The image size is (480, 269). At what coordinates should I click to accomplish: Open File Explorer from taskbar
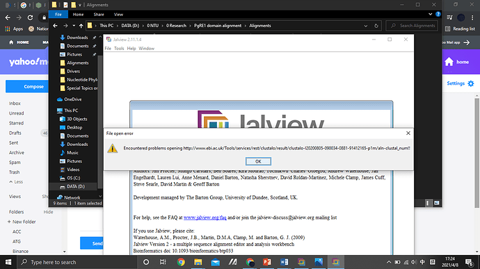pos(198,262)
